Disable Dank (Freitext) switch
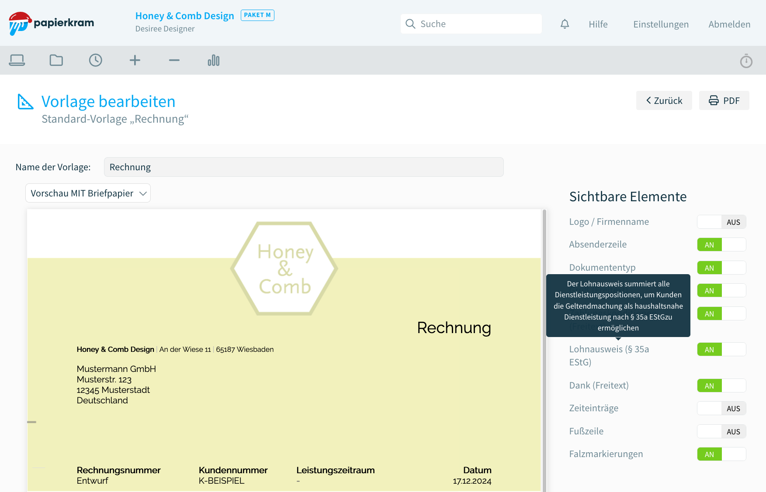 [x=721, y=385]
